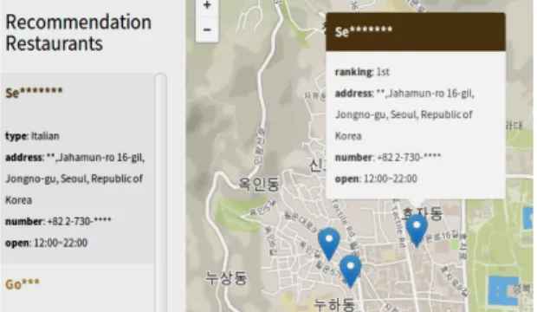Click the 누하동 map label
537x312 pixels.
point(334,304)
